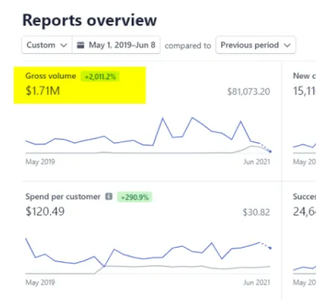Click the "compared to" label

click(188, 45)
